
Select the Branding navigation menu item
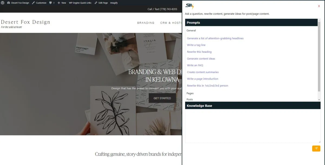point(146,23)
